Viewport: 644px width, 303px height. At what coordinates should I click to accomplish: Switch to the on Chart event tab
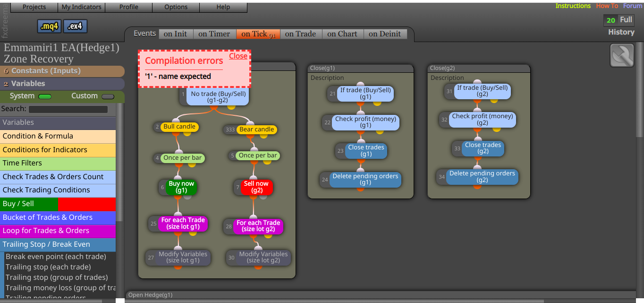[x=343, y=34]
